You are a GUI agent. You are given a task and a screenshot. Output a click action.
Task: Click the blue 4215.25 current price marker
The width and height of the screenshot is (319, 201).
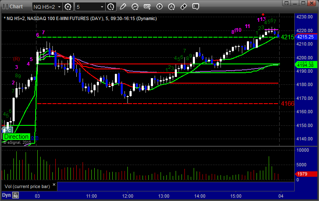pyautogui.click(x=306, y=37)
